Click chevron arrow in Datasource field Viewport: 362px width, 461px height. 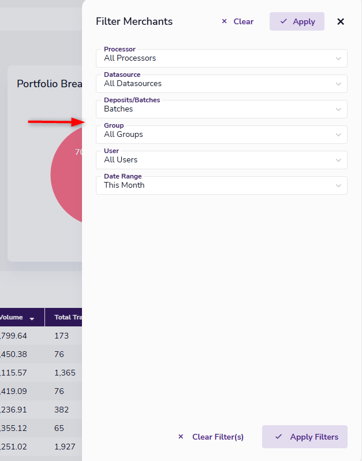[338, 84]
